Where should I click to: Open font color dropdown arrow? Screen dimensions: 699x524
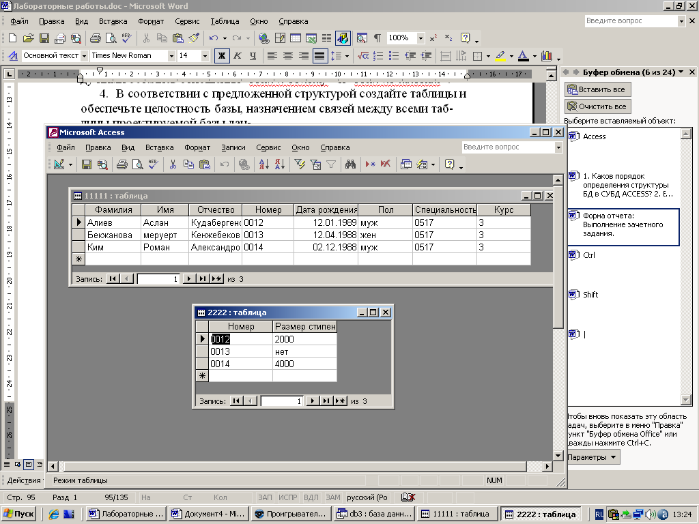pyautogui.click(x=534, y=56)
